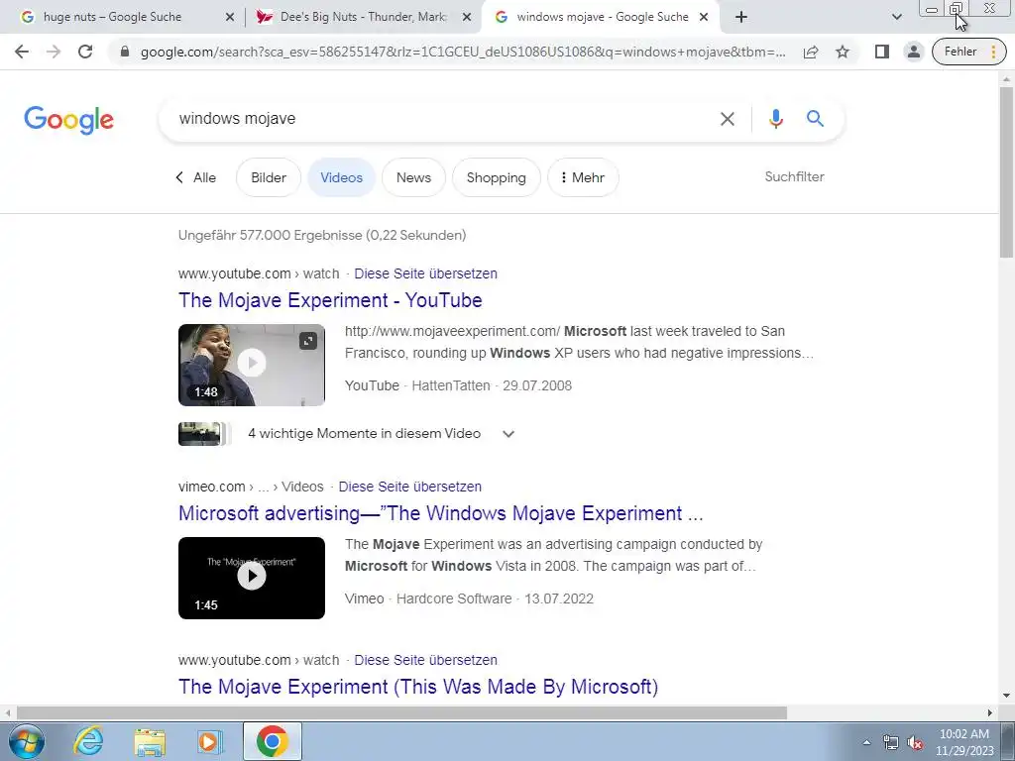Viewport: 1015px width, 761px height.
Task: Click Chrome icon in taskbar
Action: click(x=272, y=741)
